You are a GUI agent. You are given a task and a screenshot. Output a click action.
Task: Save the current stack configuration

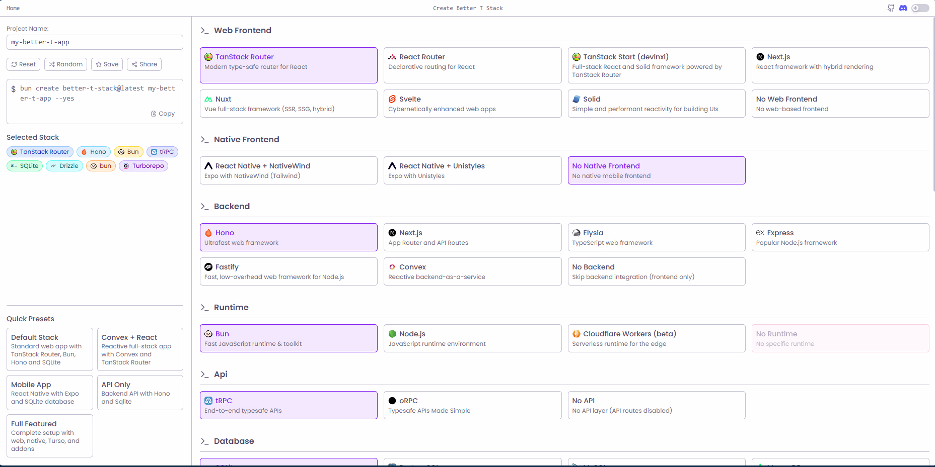[107, 64]
